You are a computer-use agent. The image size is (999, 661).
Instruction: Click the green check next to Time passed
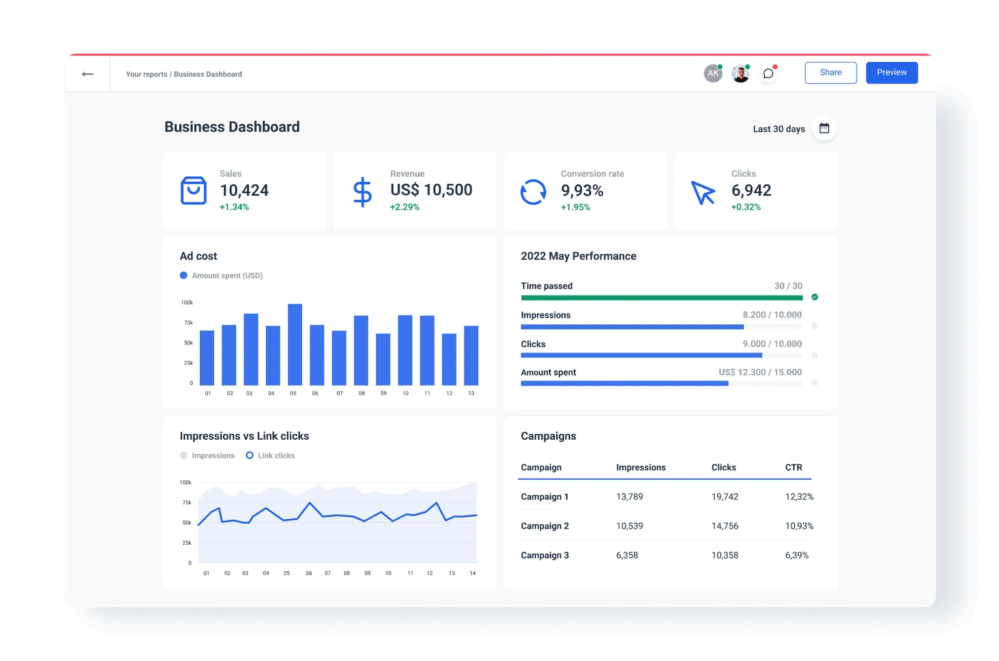tap(815, 297)
